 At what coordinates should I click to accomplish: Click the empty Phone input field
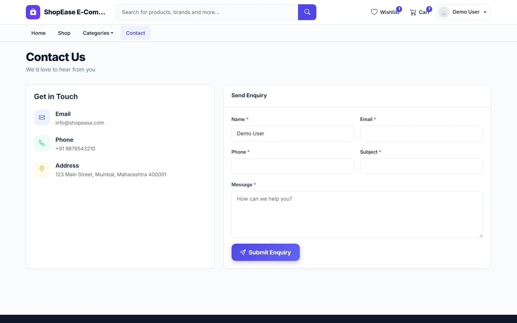click(293, 166)
